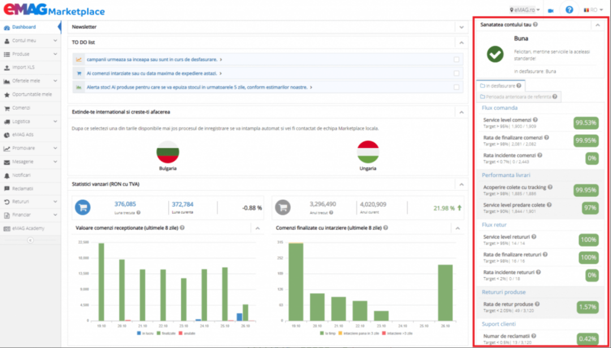The width and height of the screenshot is (611, 348).
Task: Click help icon beside Rata incidente comenzi
Action: click(x=540, y=155)
